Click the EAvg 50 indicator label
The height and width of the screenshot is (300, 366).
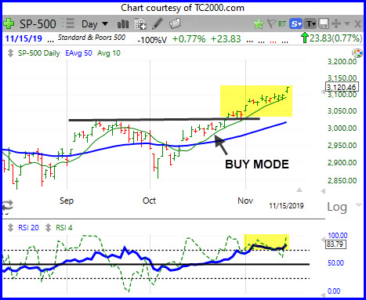coord(78,53)
